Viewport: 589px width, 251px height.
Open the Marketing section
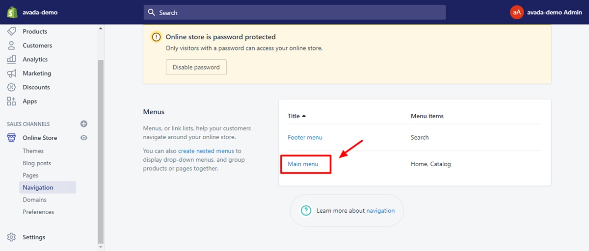coord(37,73)
